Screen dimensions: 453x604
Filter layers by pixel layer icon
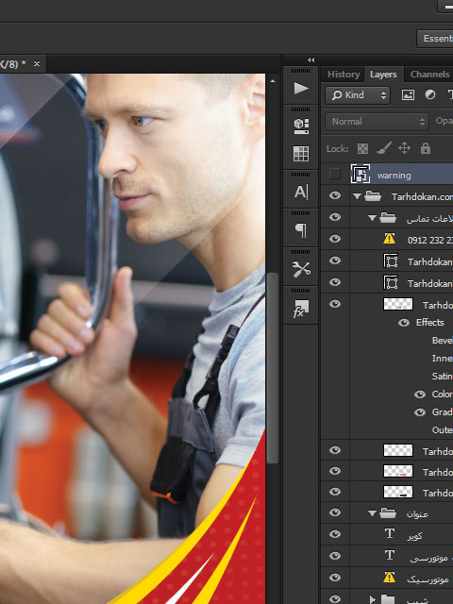[408, 95]
